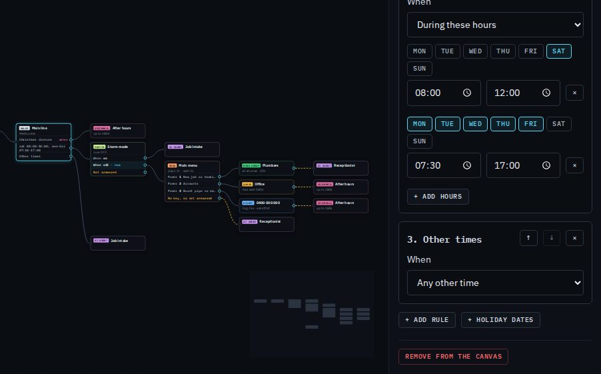Click the Christmas closure output port on Main line
Screen dimensions: 601x374
pos(71,139)
